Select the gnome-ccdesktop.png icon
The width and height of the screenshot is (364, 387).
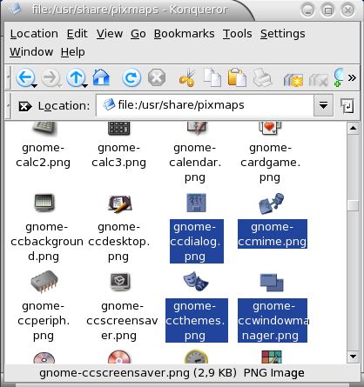tap(120, 204)
